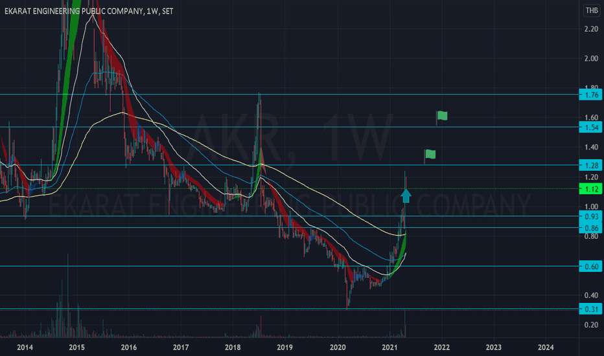Click the 2017 label on time axis
This screenshot has width=604, height=356.
[181, 348]
